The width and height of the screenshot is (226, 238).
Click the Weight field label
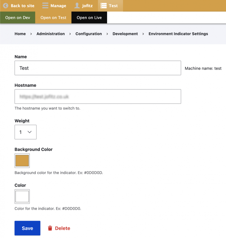(x=22, y=121)
